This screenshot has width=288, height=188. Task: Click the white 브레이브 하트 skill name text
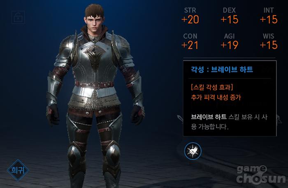[x=209, y=117]
